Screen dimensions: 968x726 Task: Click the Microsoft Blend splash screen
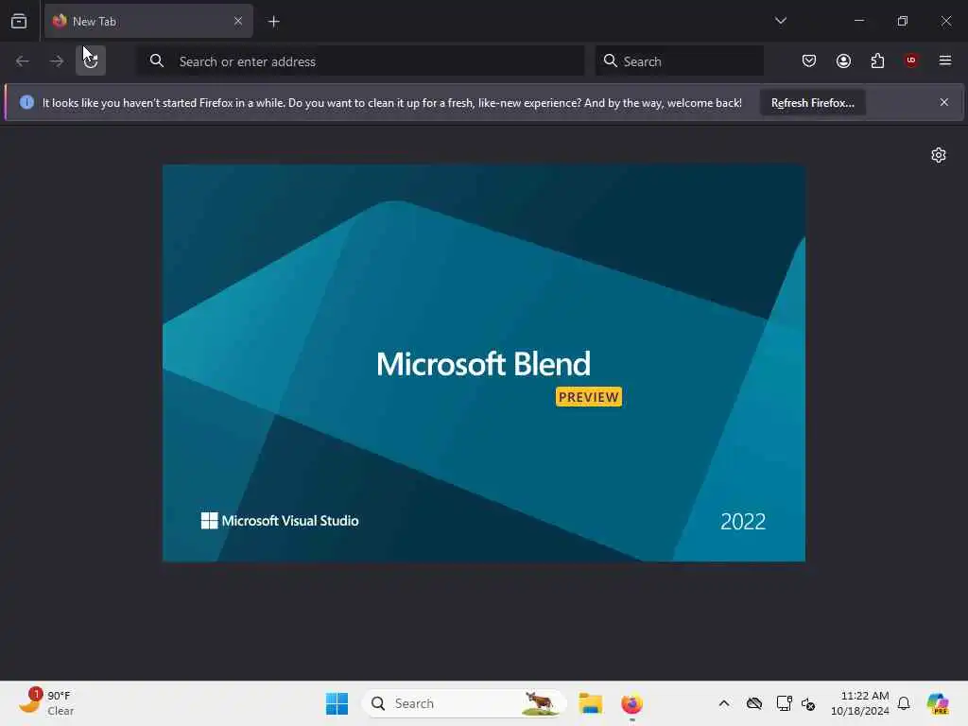pyautogui.click(x=483, y=363)
